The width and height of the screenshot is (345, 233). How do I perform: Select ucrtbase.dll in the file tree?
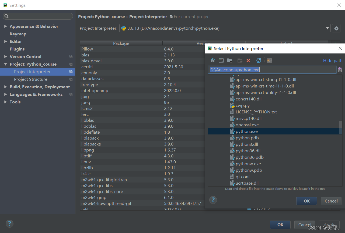pyautogui.click(x=247, y=183)
